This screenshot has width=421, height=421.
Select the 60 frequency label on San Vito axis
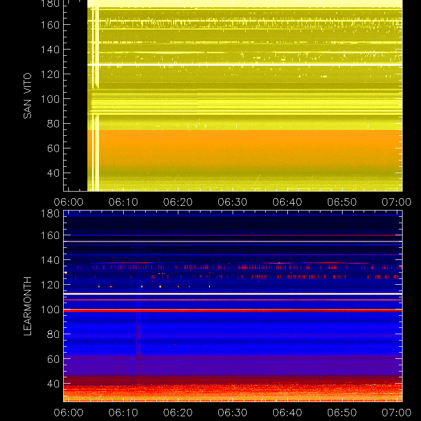pos(54,148)
